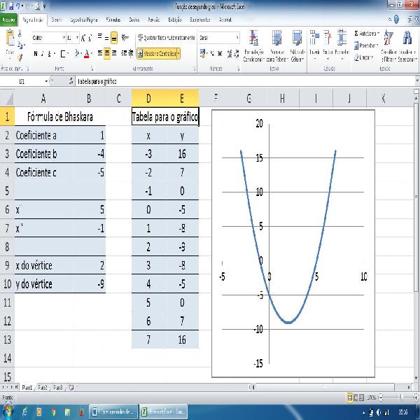420x420 pixels.
Task: Click the cell borders icon
Action: (x=63, y=54)
